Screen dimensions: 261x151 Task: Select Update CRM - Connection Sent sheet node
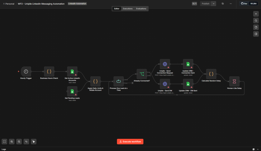pos(188,64)
